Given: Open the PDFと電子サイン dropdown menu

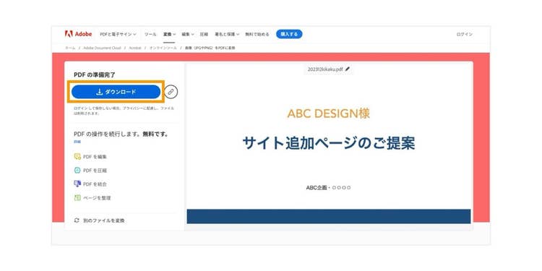Looking at the screenshot, I should click(118, 34).
